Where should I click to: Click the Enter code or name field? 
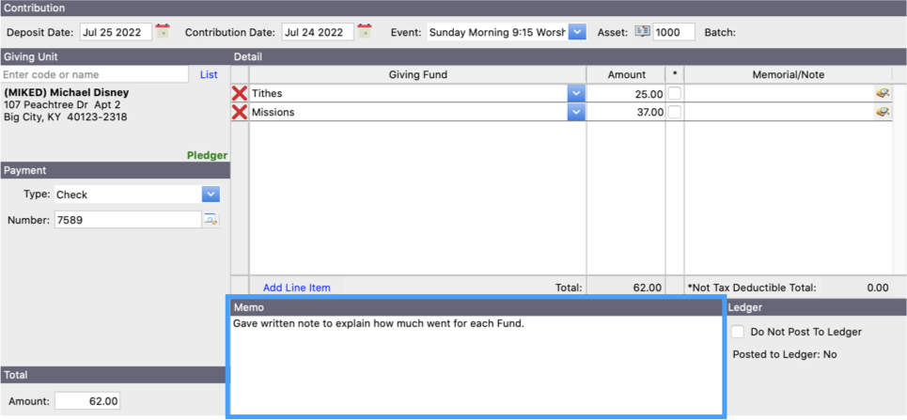(x=95, y=74)
